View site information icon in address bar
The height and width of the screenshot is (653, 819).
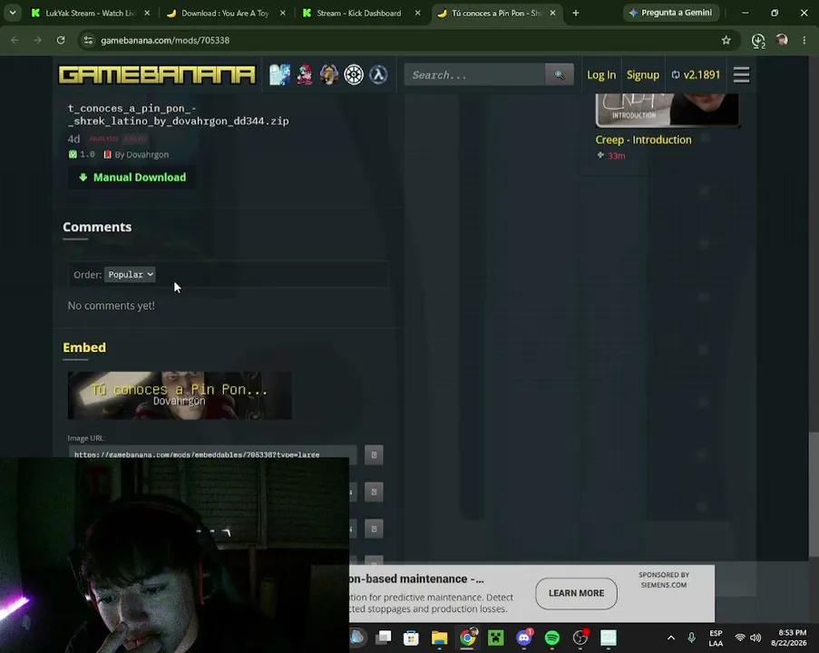tap(88, 40)
